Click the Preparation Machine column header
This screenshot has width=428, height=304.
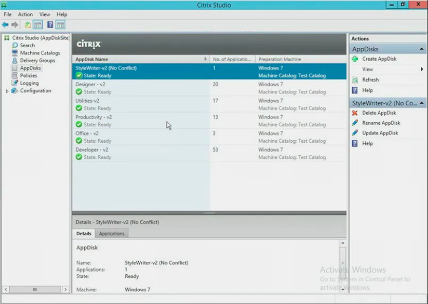(301, 59)
